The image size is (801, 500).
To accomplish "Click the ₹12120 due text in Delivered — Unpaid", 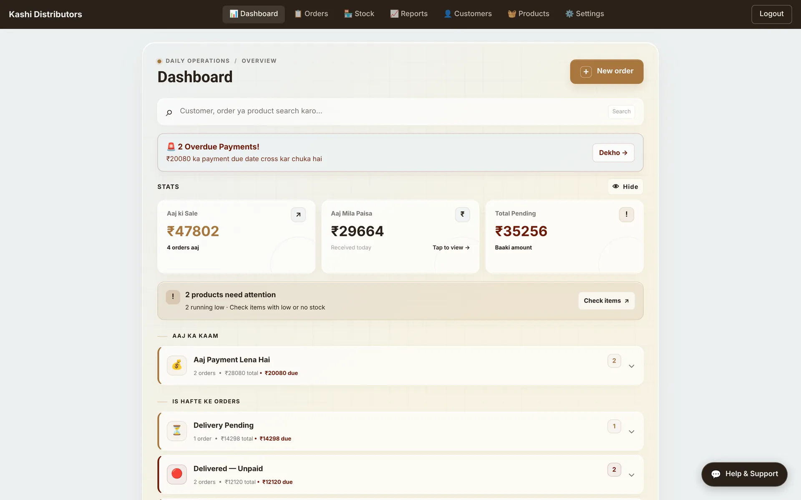I will pos(277,482).
